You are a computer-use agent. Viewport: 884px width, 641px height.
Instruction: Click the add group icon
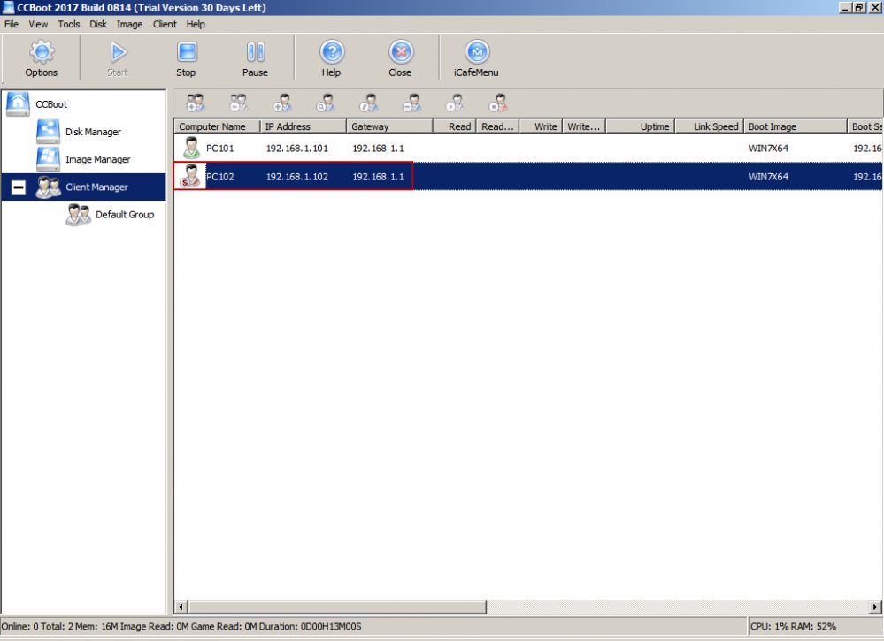[196, 103]
